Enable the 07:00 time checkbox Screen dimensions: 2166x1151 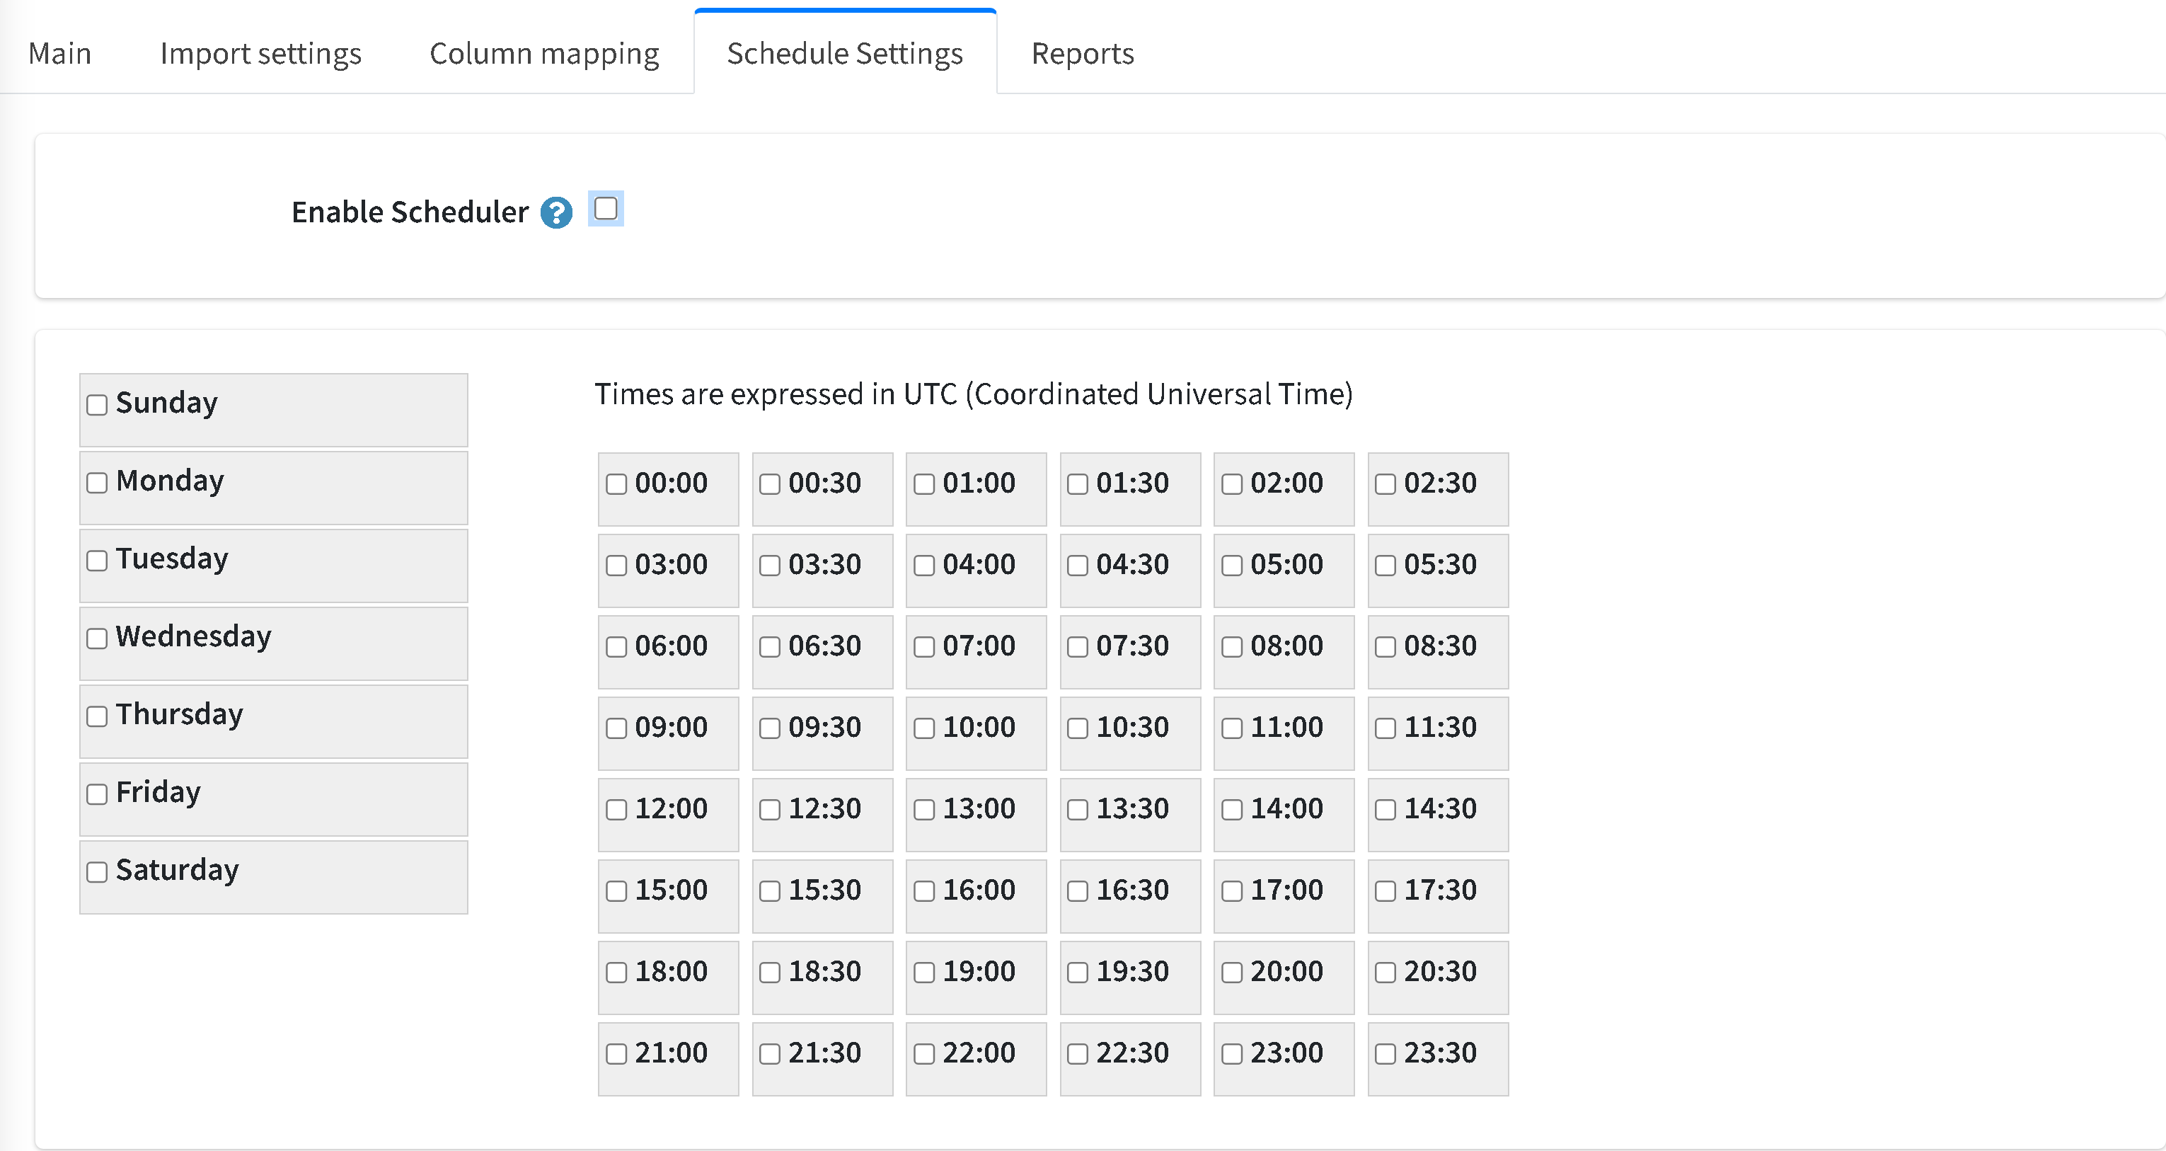point(924,647)
